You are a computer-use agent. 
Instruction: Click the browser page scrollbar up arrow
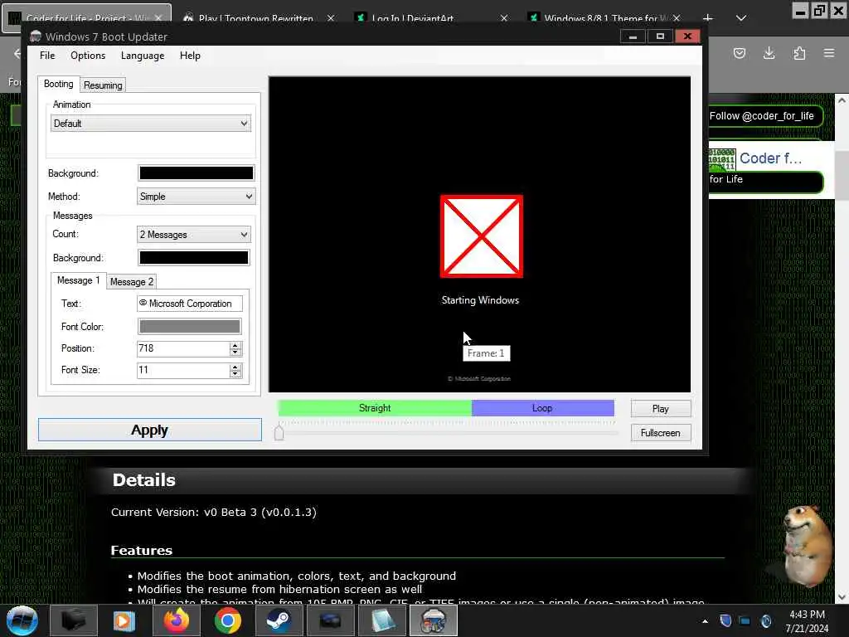(842, 100)
